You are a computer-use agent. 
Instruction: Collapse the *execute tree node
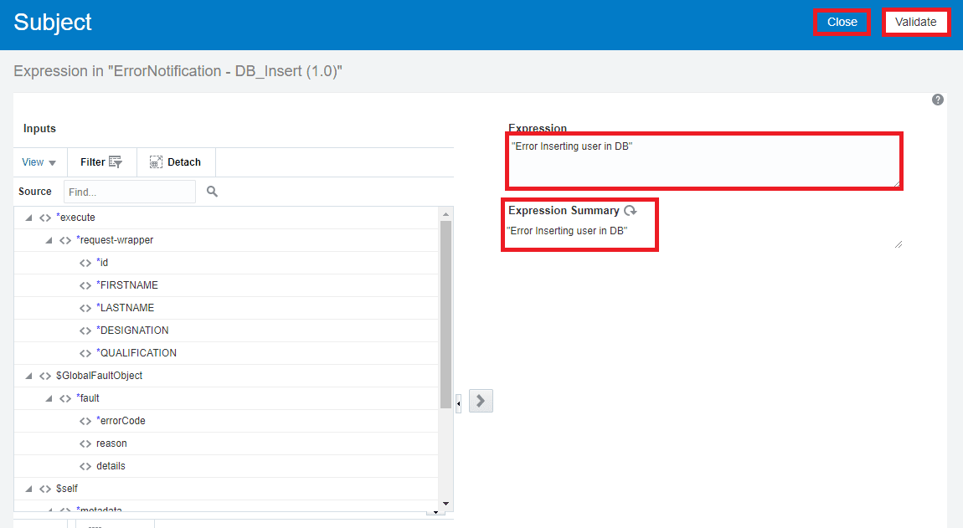(x=28, y=217)
